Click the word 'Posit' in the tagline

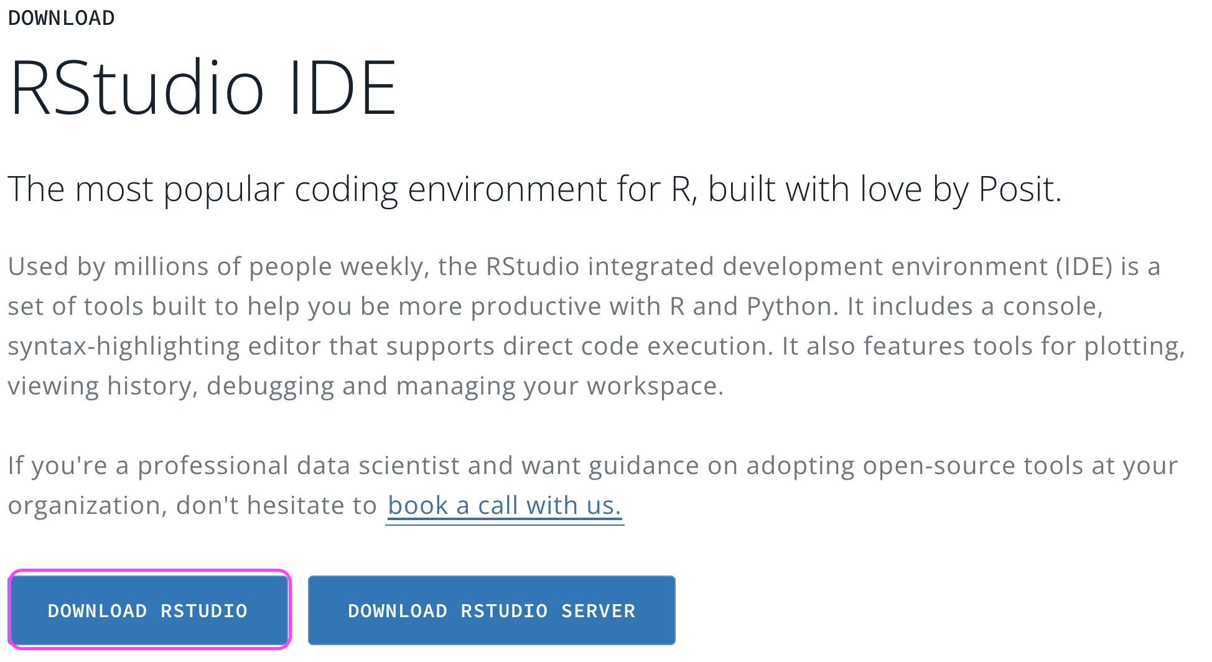[1018, 189]
